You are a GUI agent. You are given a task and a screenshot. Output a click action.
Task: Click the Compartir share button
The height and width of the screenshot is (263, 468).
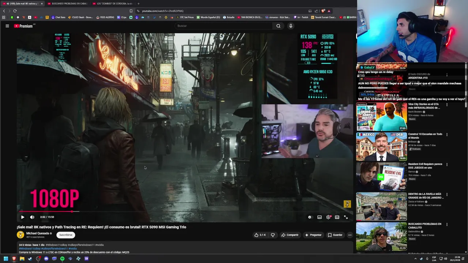coord(290,235)
